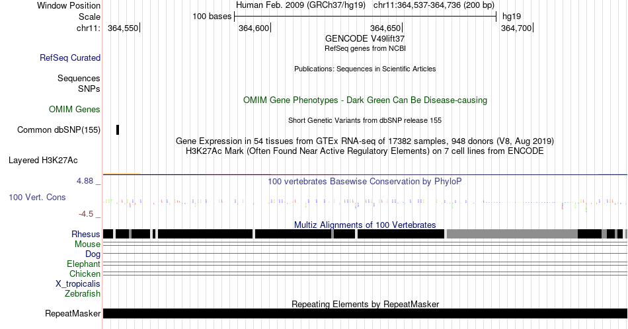Screen dimensions: 628x329
Task: Click the Mouse alignment label
Action: click(x=87, y=244)
